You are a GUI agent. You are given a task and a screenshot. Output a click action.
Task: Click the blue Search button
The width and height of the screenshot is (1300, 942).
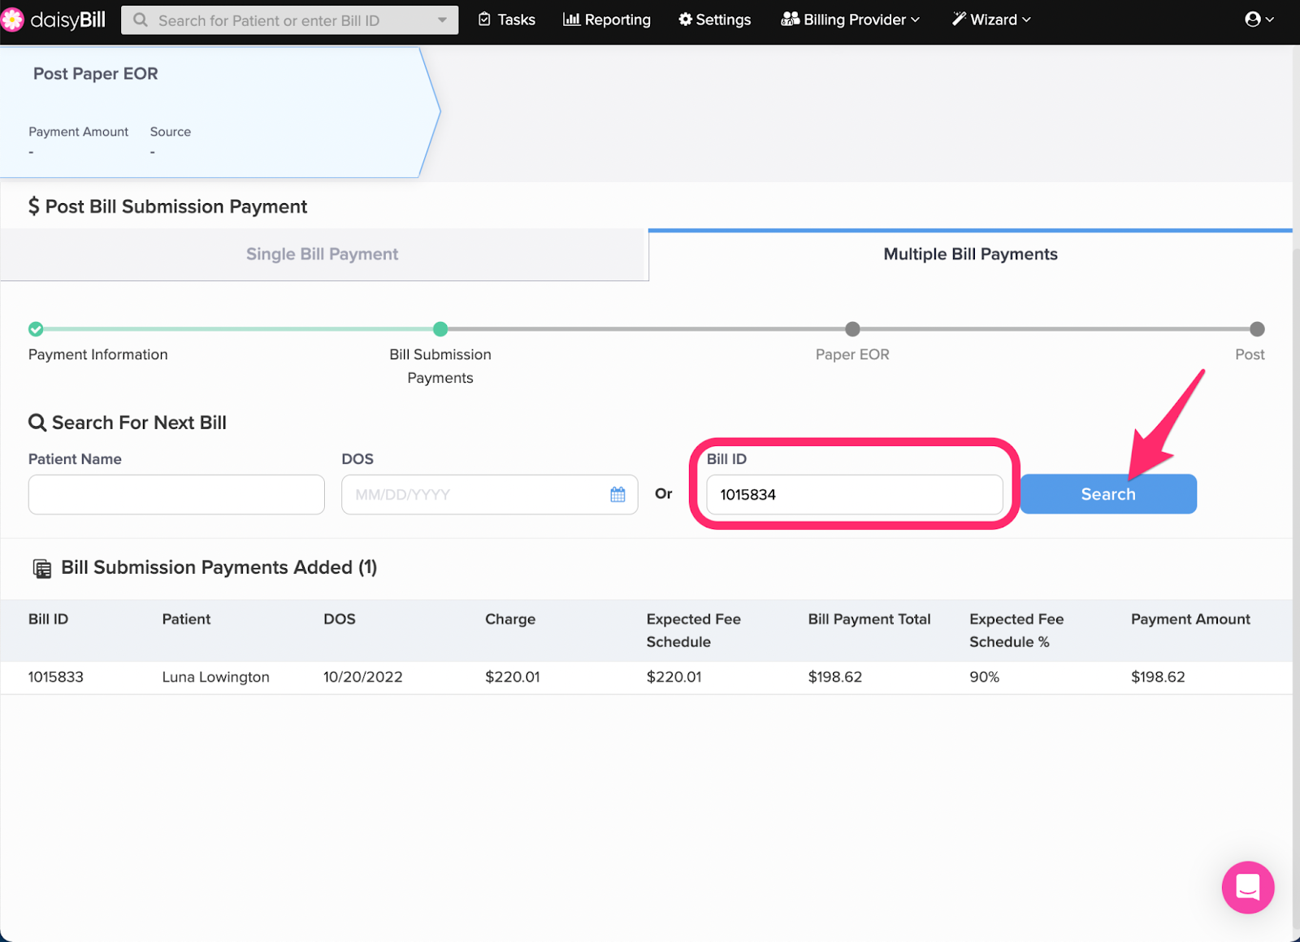[x=1108, y=494]
